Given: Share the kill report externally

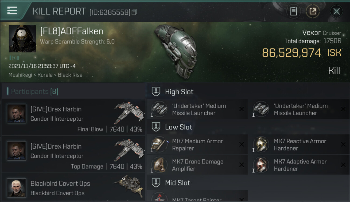Looking at the screenshot, I should (313, 11).
